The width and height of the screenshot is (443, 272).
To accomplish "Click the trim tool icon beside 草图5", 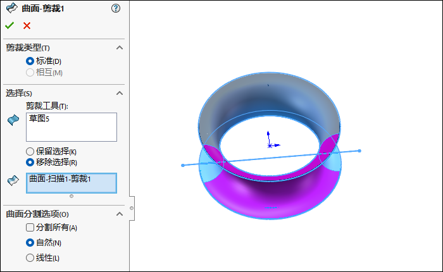I will pos(13,120).
